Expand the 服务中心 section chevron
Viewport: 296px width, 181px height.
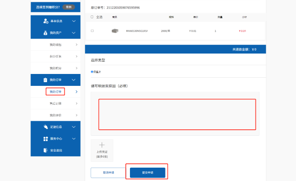point(74,139)
